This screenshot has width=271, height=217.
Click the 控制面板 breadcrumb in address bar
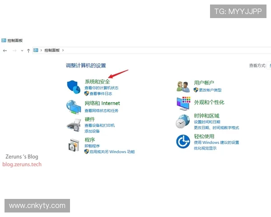pos(52,50)
